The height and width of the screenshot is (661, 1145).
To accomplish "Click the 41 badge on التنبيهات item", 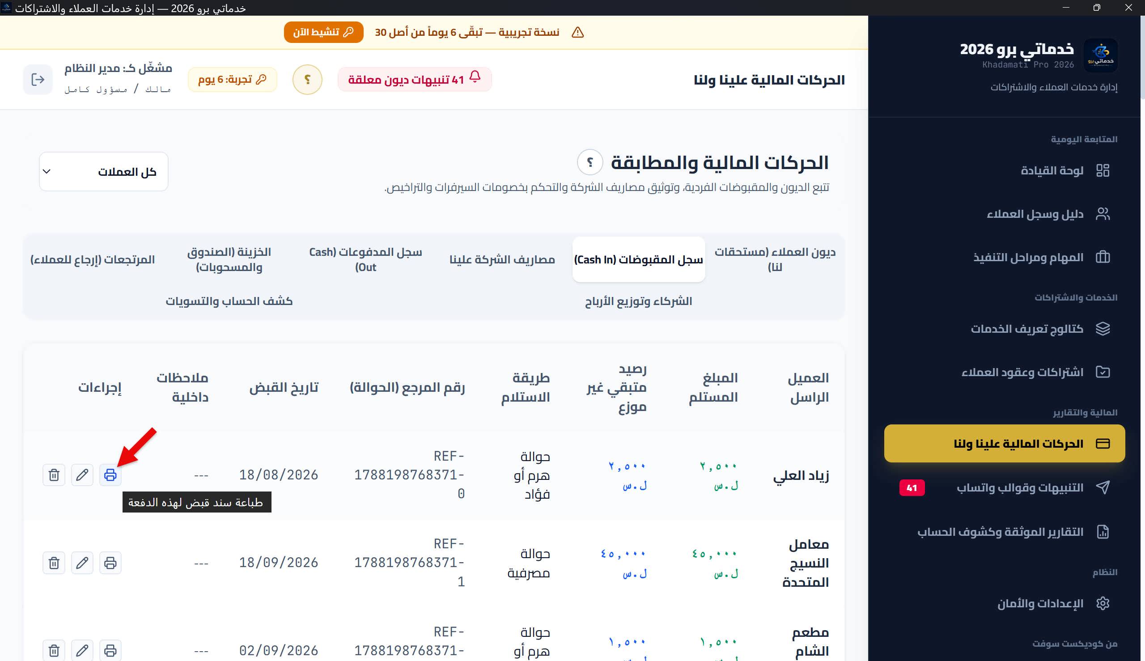I will 912,488.
